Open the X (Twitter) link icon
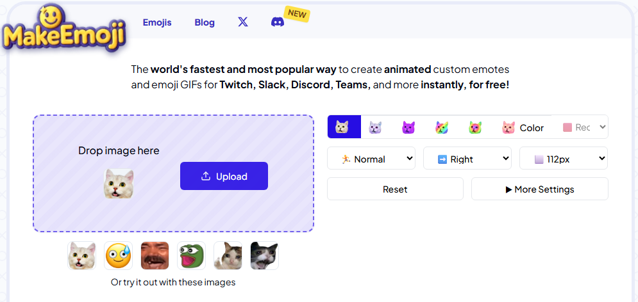 [242, 22]
